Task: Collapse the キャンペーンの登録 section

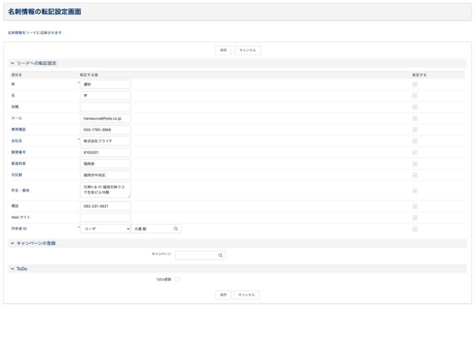Action: pos(13,243)
